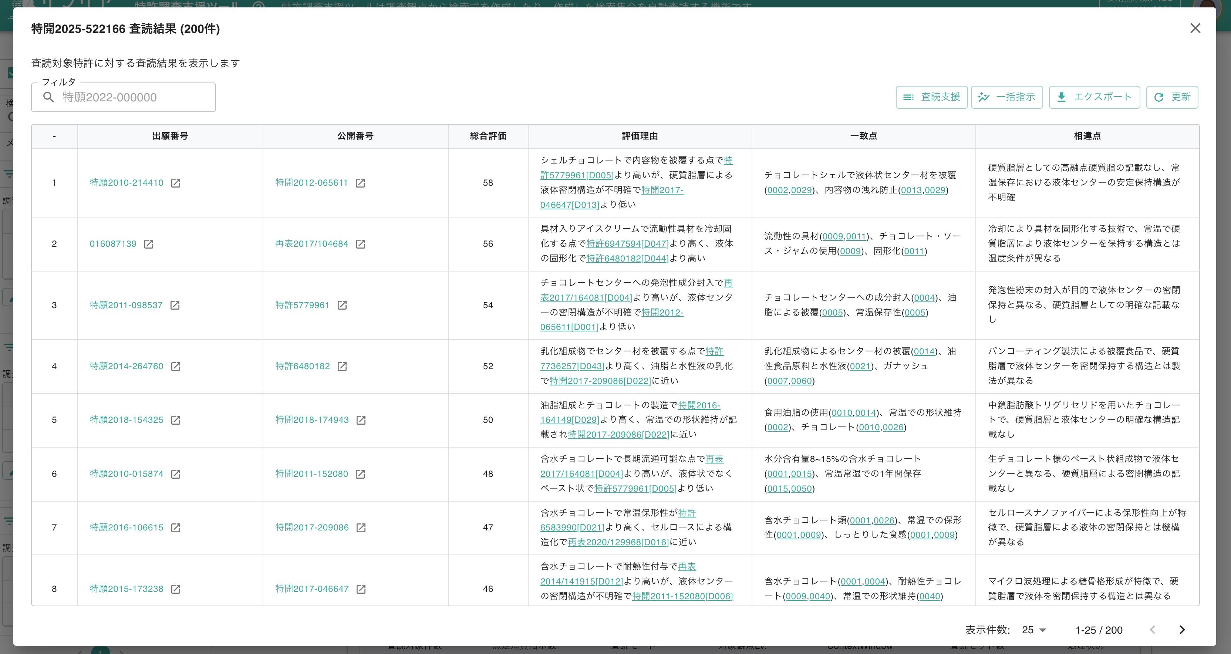Image resolution: width=1231 pixels, height=654 pixels.
Task: Click 特開2017-209086[D022] link in row 4 reason
Action: 600,381
